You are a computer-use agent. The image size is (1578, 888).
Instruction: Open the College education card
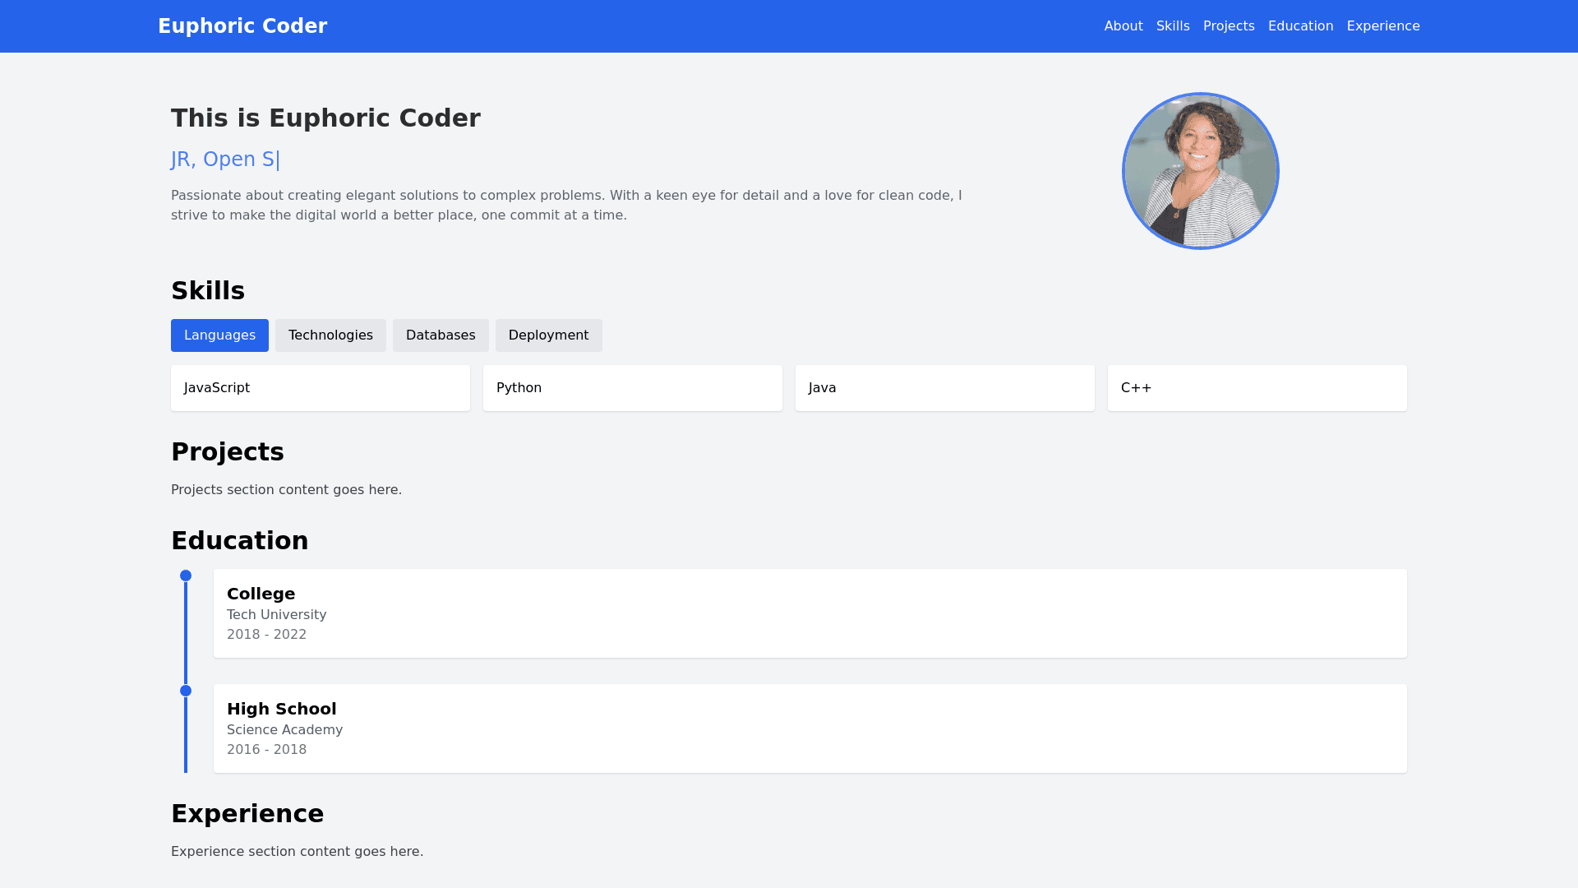point(810,613)
